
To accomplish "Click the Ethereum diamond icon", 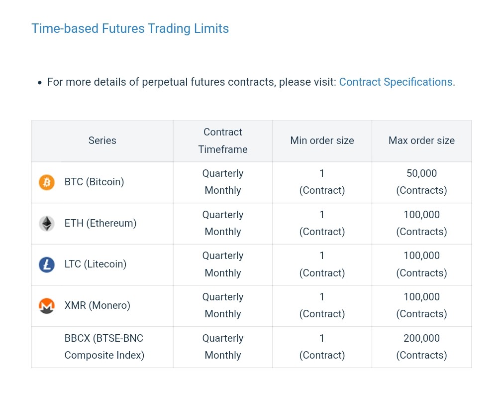I will 47,224.
